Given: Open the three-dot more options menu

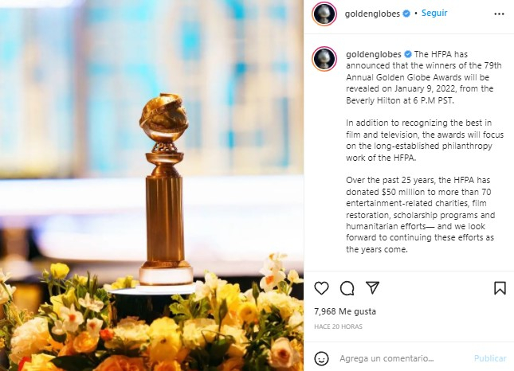Looking at the screenshot, I should [x=499, y=14].
